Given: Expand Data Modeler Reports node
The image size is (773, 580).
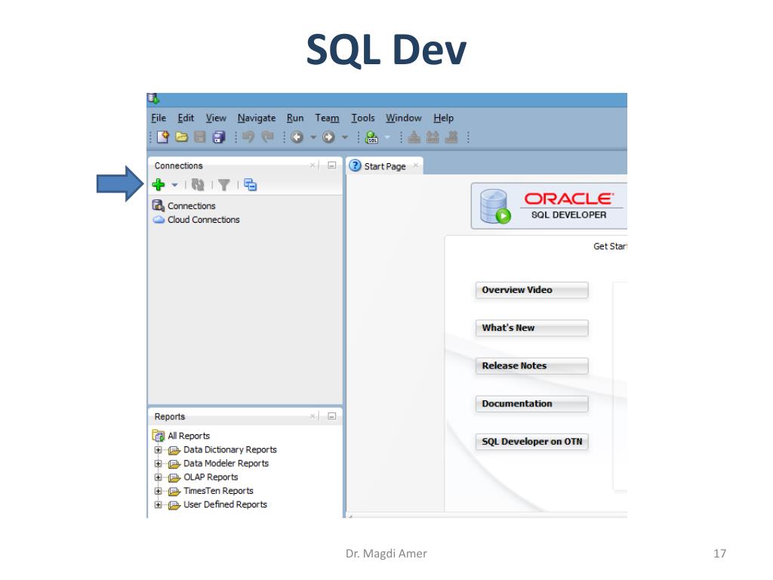Looking at the screenshot, I should [x=159, y=464].
